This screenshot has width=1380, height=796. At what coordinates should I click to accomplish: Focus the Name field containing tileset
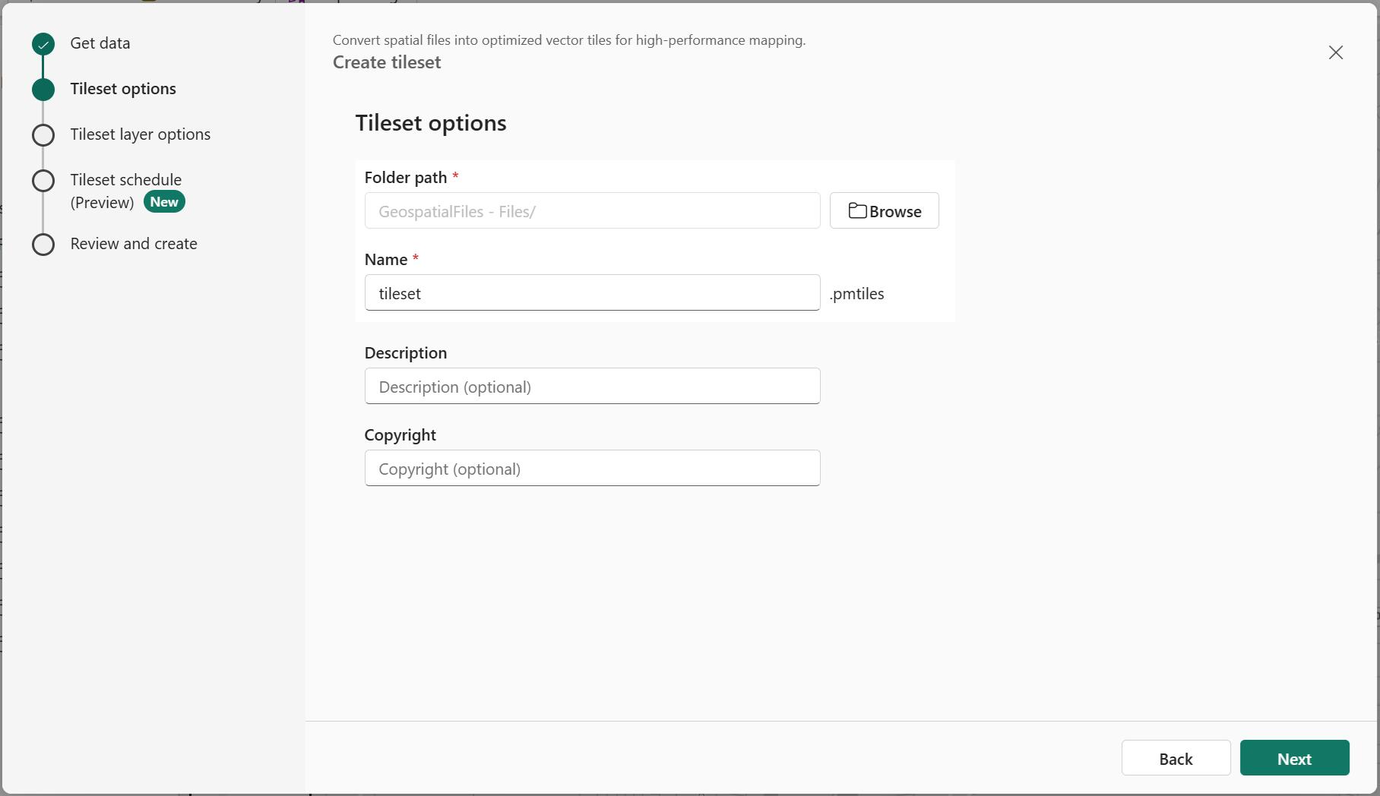pos(592,292)
